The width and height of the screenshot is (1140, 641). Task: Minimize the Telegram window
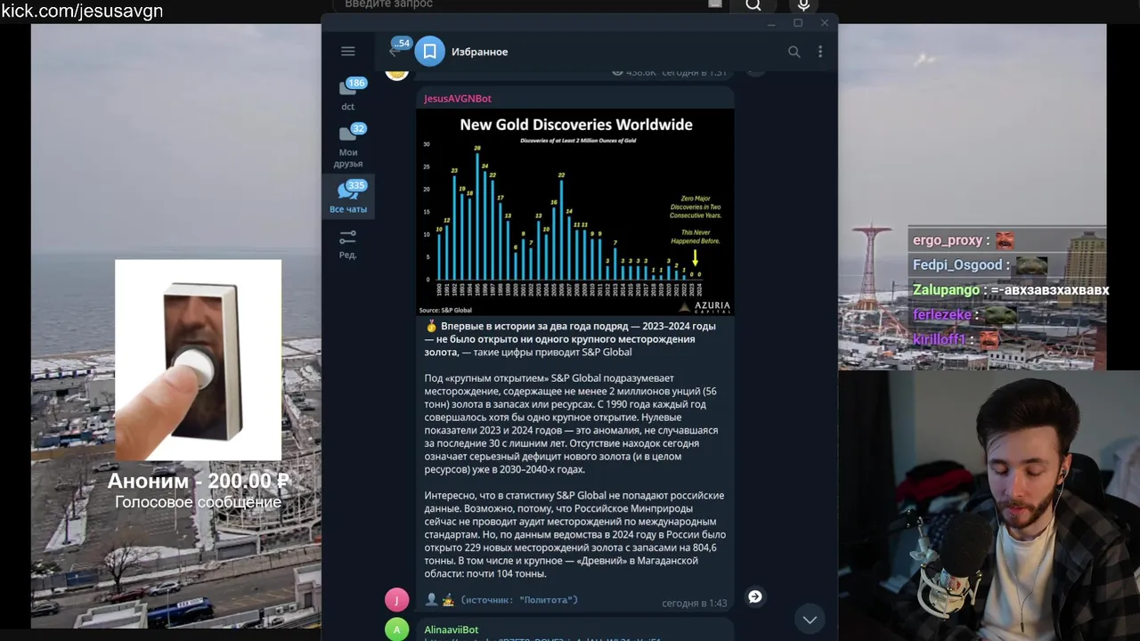point(771,23)
